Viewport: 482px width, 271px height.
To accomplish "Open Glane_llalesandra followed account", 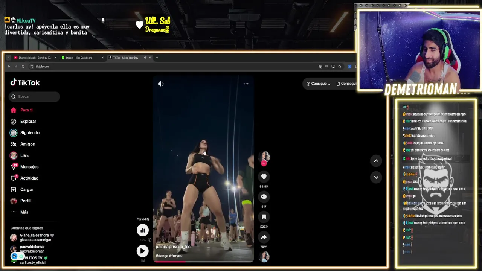I will click(x=32, y=238).
